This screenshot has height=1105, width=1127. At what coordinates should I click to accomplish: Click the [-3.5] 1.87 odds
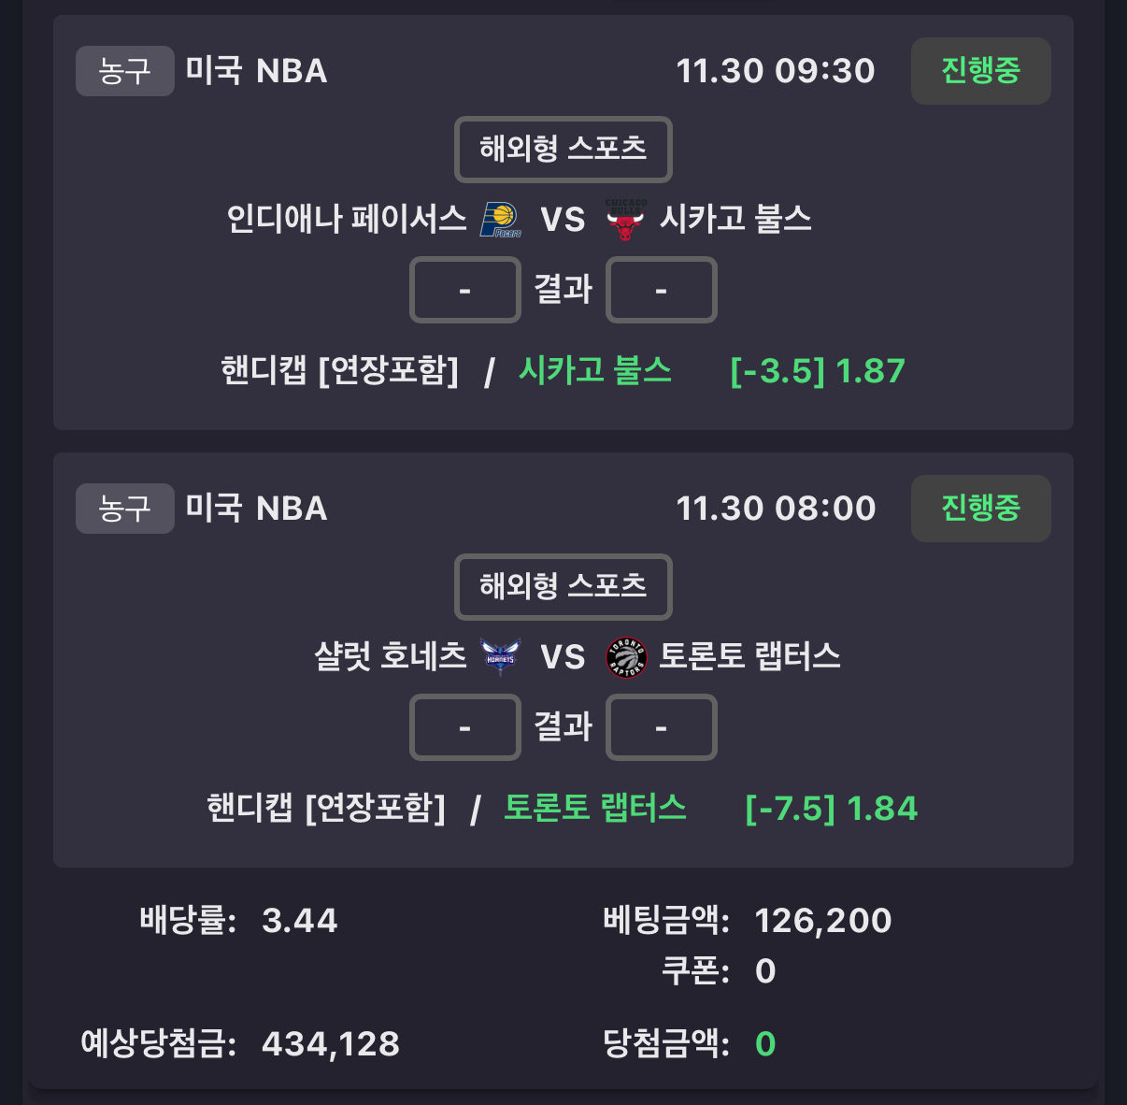817,371
